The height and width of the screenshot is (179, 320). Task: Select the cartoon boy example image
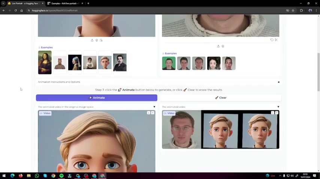[105, 62]
